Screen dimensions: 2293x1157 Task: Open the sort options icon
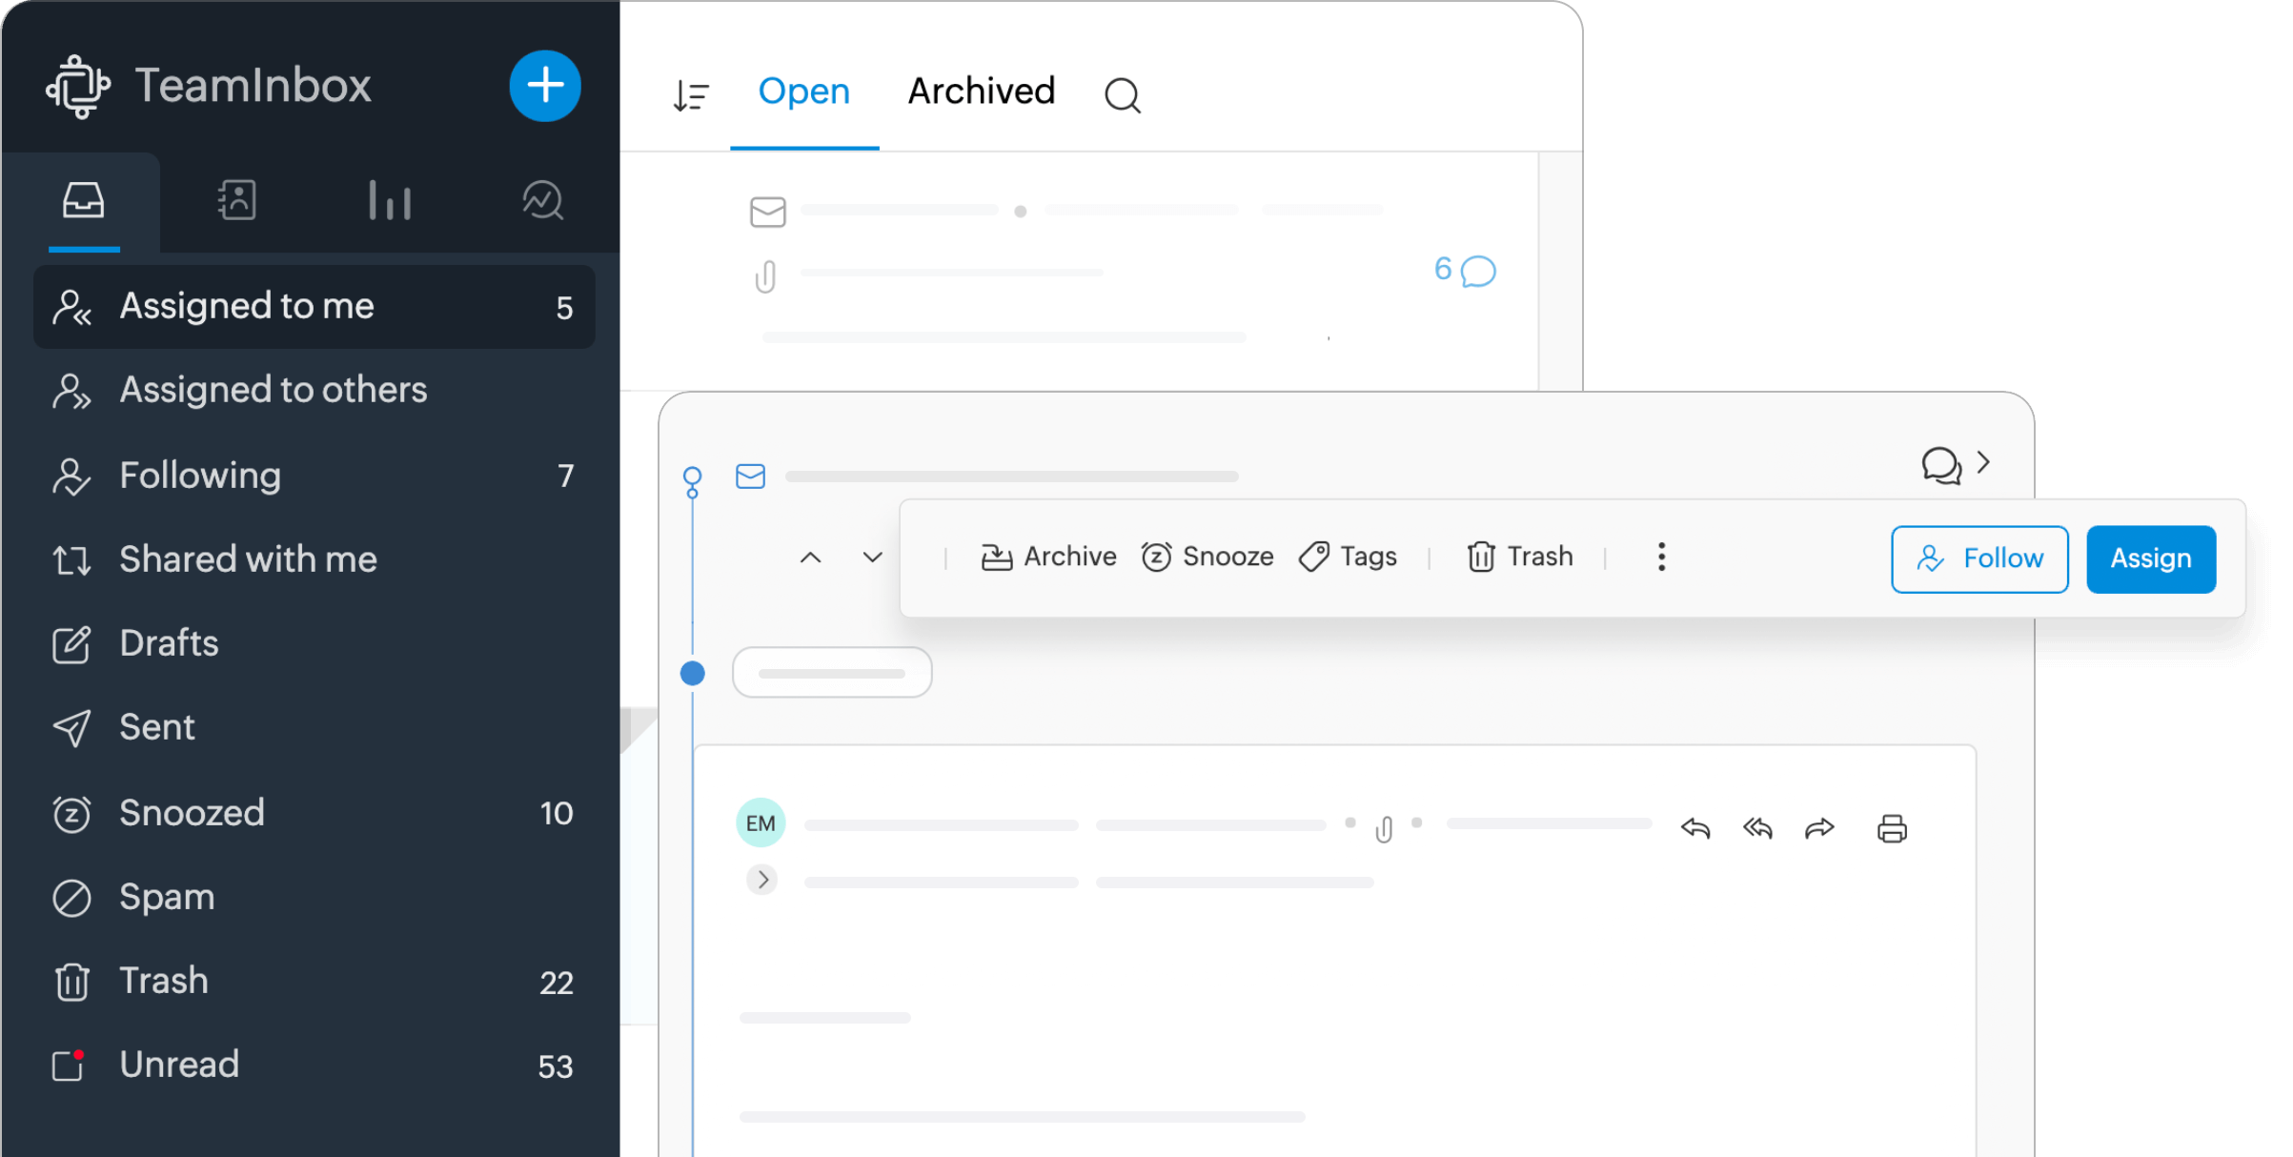pyautogui.click(x=691, y=93)
